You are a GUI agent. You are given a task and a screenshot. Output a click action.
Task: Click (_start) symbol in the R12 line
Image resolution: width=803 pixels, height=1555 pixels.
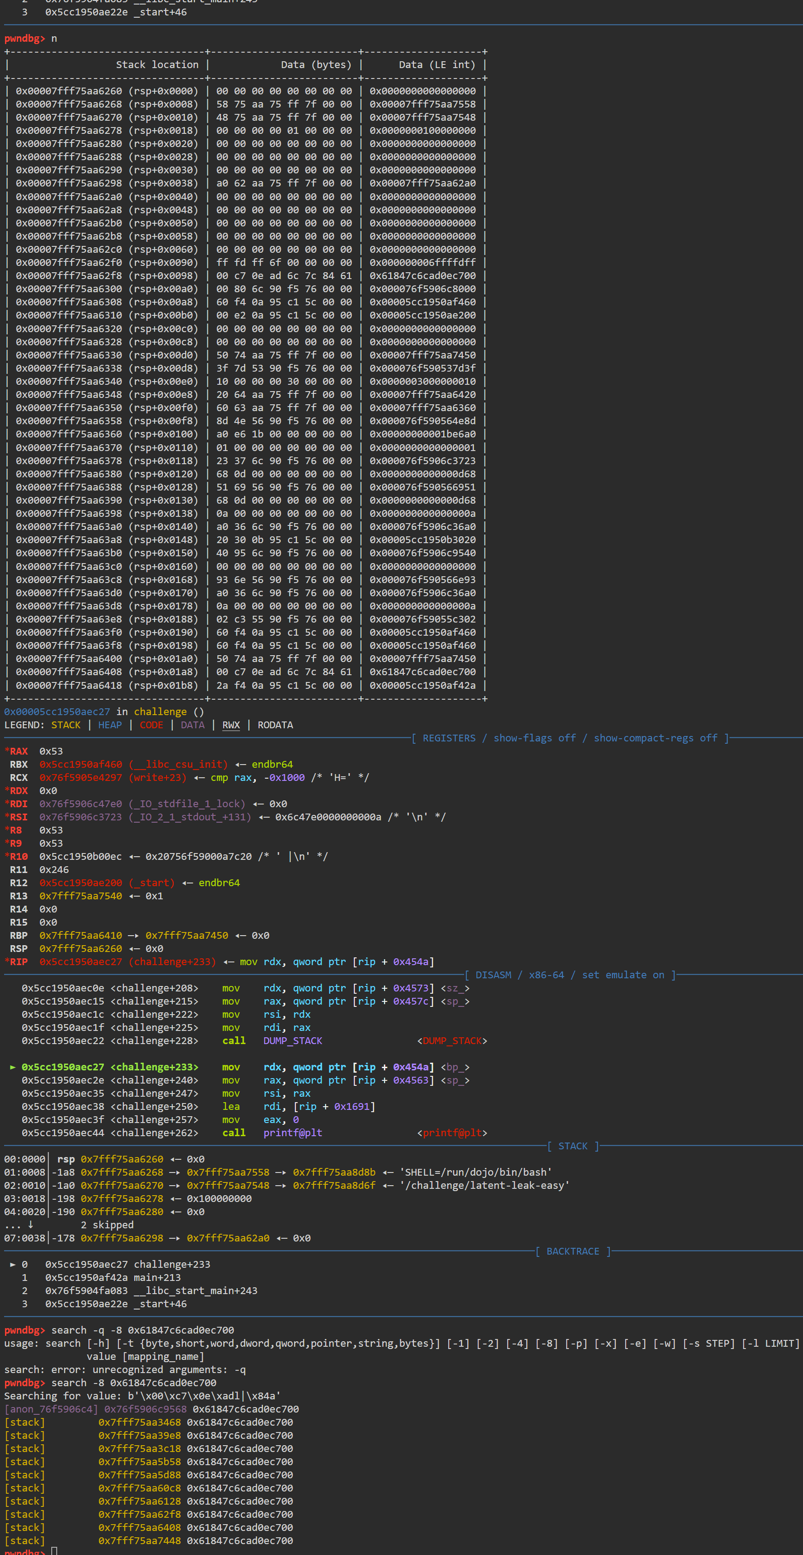point(152,883)
